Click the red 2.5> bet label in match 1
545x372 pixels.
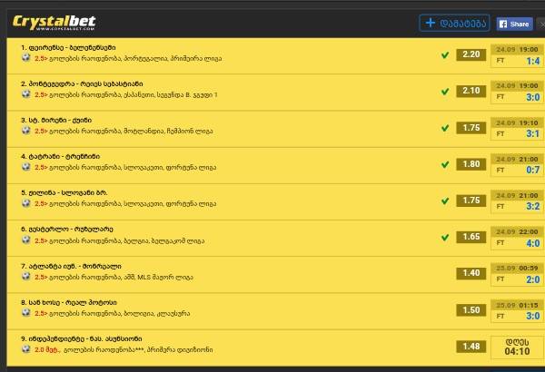point(41,58)
